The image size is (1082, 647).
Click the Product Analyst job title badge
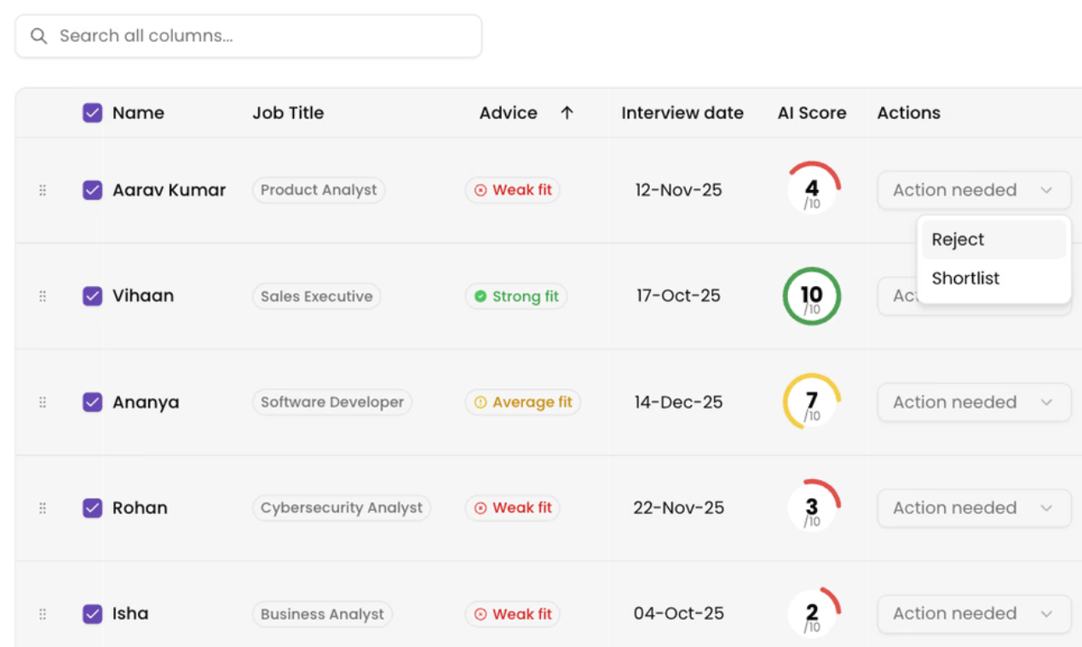318,190
